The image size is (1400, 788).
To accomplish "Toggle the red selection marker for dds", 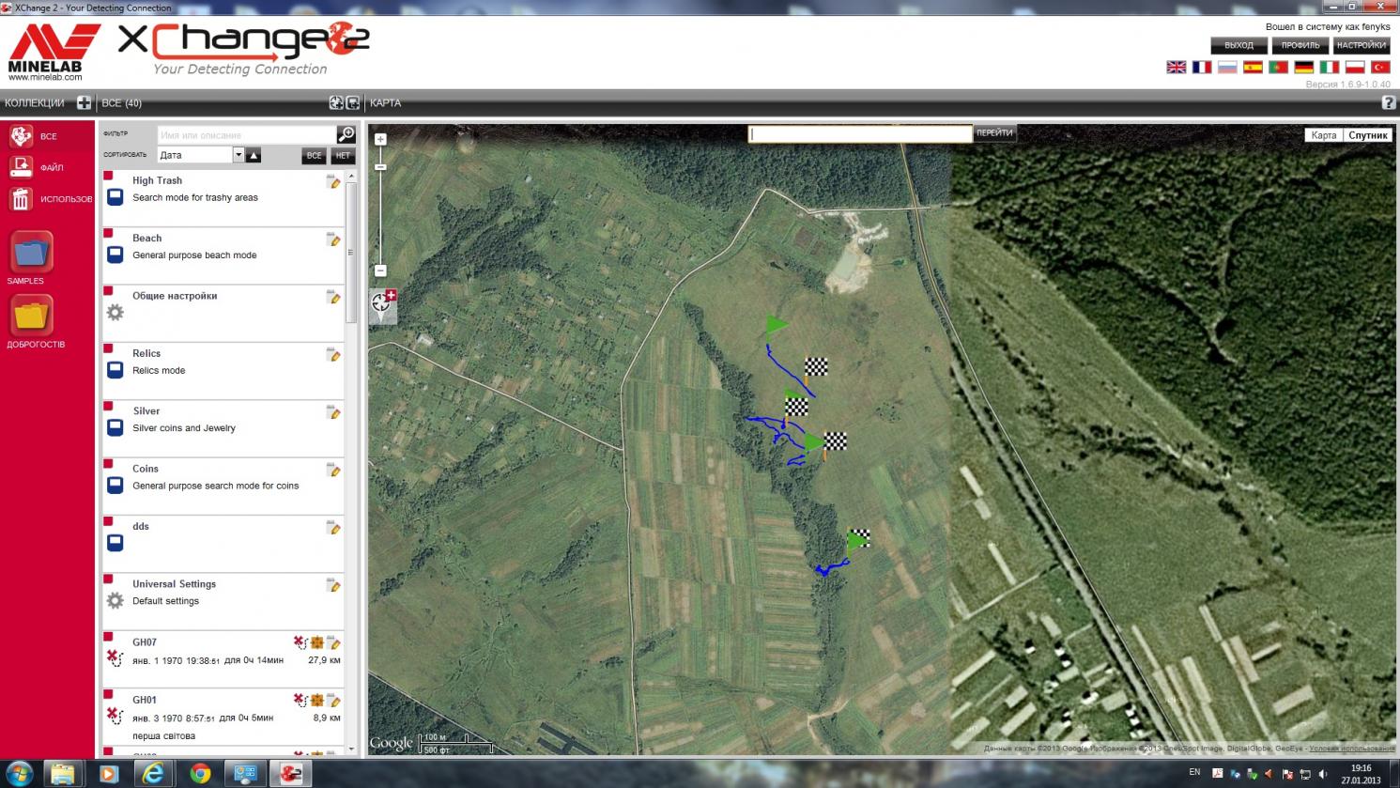I will [x=108, y=521].
